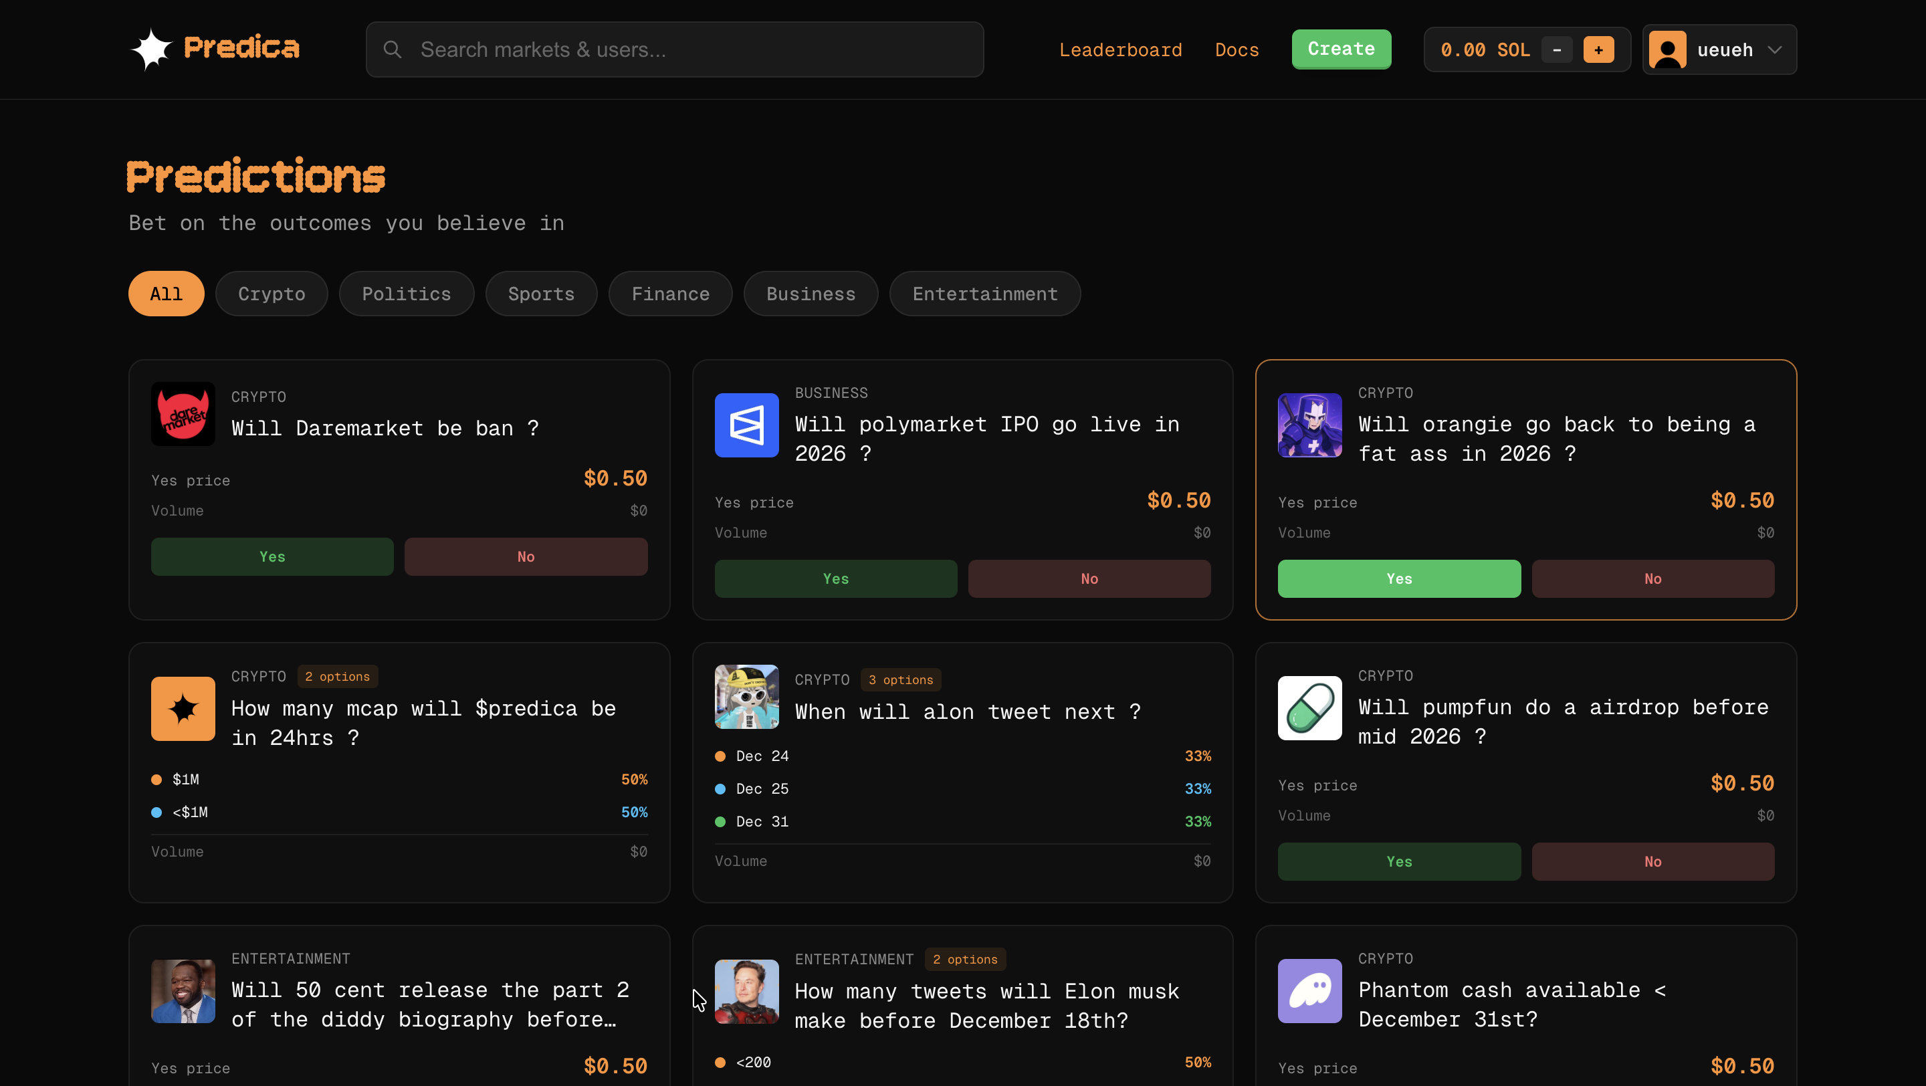
Task: Filter by the Entertainment category
Action: click(984, 294)
